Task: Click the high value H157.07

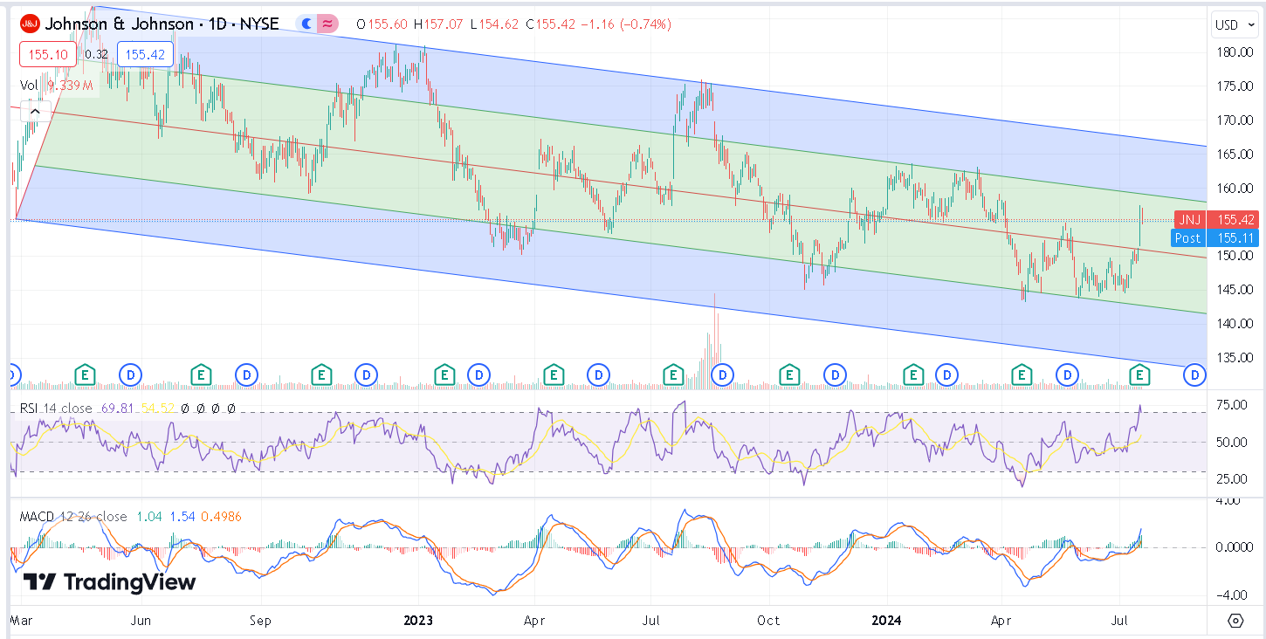Action: pyautogui.click(x=439, y=24)
